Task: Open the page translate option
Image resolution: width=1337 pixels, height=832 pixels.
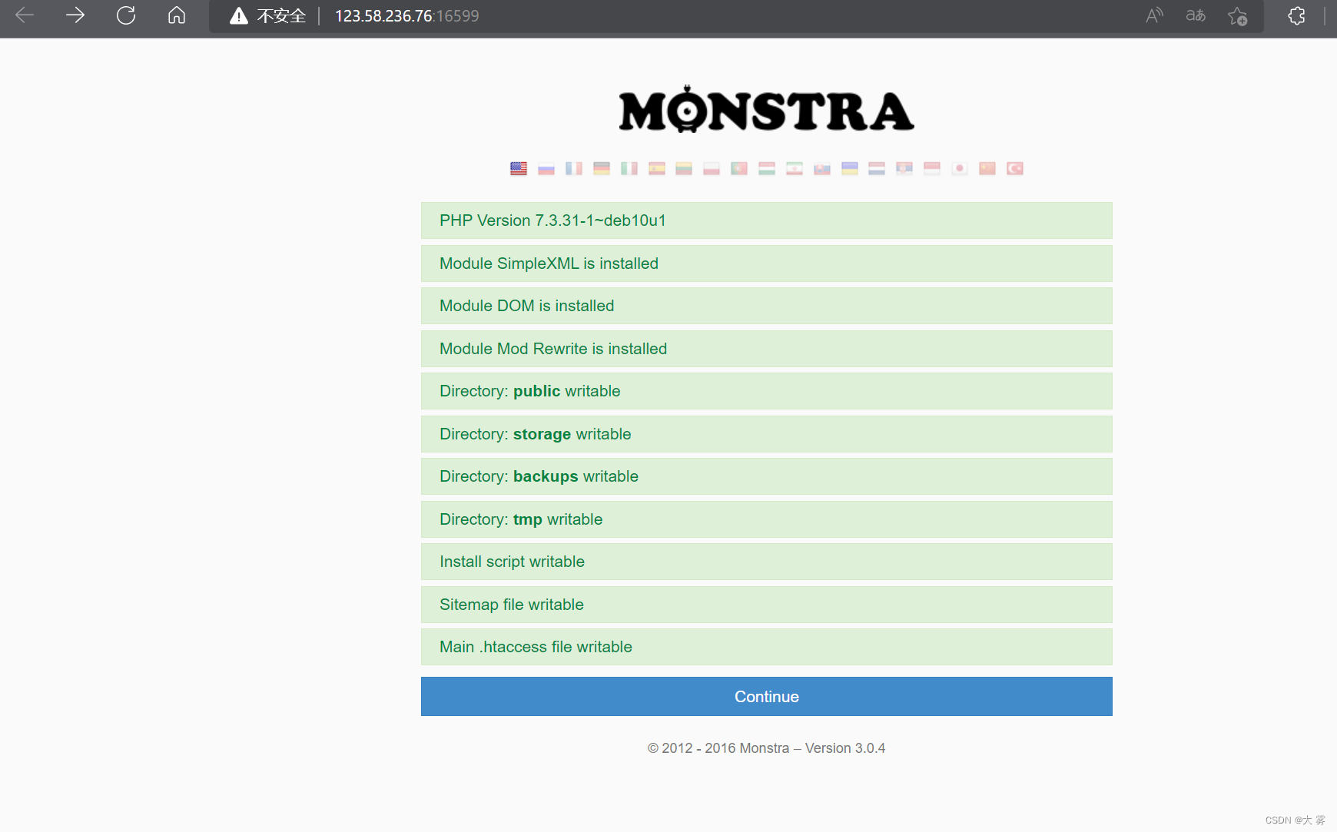Action: click(1196, 15)
